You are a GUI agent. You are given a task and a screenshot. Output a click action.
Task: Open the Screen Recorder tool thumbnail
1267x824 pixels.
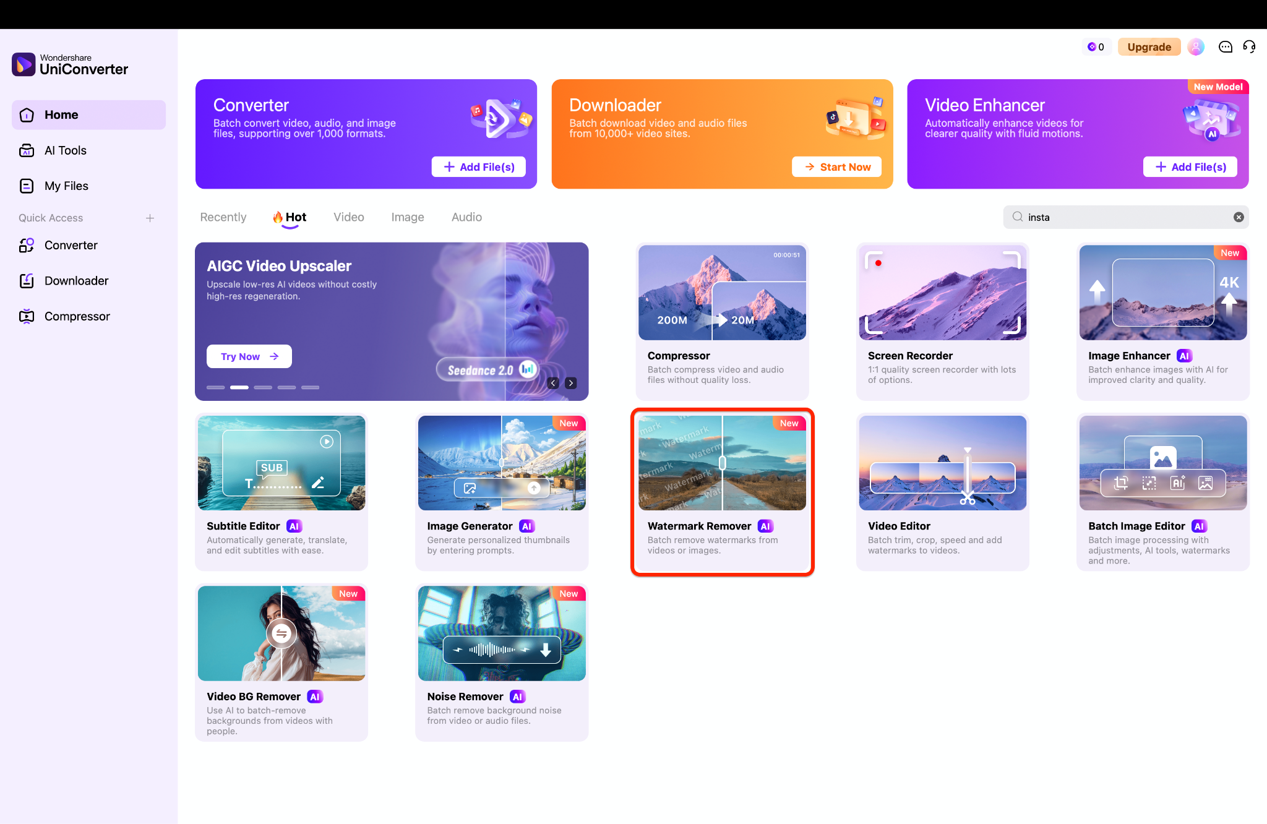point(943,293)
